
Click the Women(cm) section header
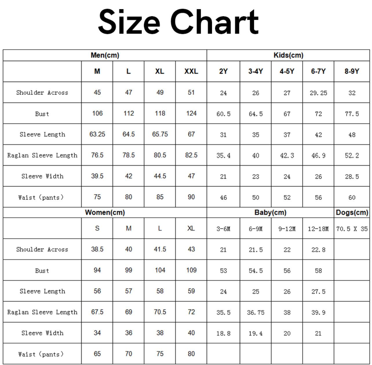(105, 213)
